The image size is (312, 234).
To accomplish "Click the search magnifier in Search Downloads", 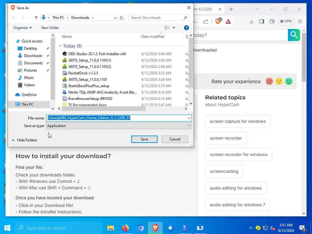I will [x=185, y=18].
